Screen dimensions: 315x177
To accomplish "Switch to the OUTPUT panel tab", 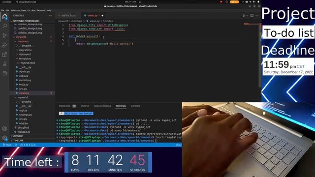I will [x=85, y=106].
